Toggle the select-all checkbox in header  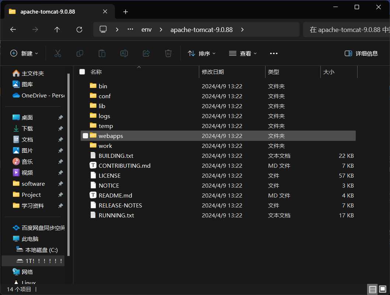82,72
